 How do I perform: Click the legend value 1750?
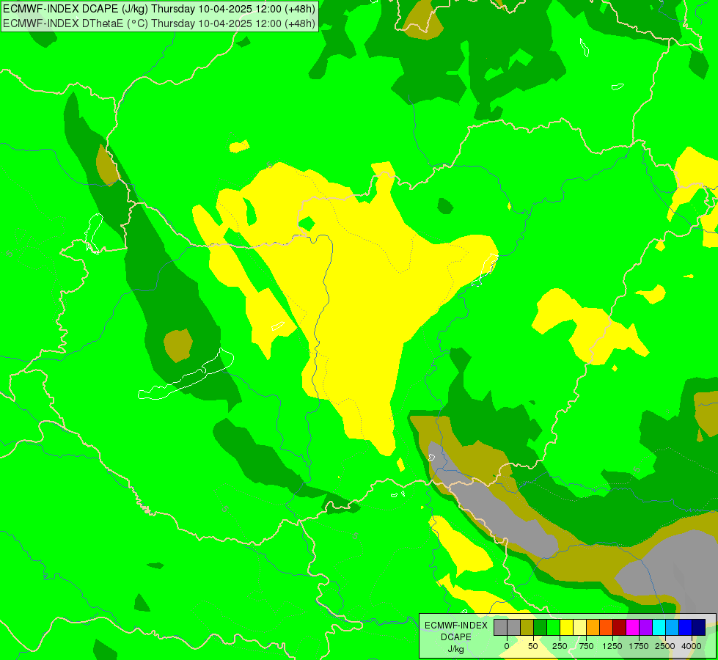pos(639,646)
